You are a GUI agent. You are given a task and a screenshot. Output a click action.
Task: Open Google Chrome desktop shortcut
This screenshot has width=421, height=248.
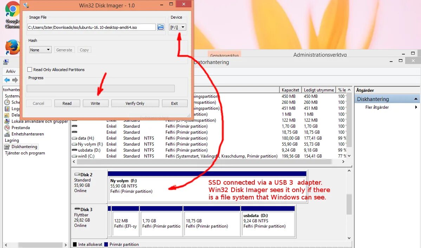point(12,15)
